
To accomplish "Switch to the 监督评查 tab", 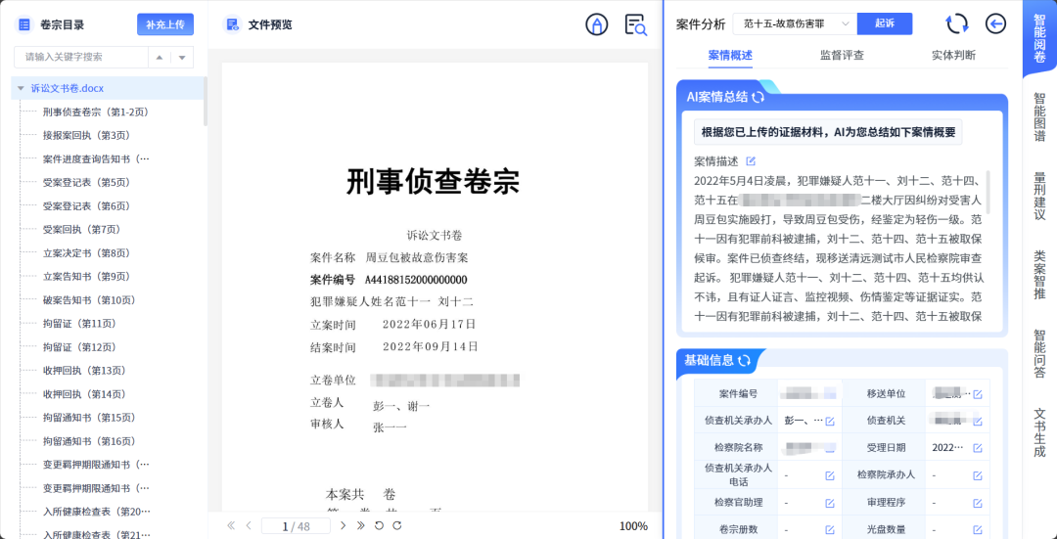I will click(842, 56).
